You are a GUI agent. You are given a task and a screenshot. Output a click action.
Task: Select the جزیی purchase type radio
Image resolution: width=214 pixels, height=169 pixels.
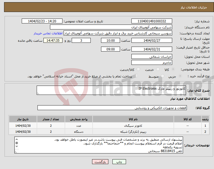180,76
